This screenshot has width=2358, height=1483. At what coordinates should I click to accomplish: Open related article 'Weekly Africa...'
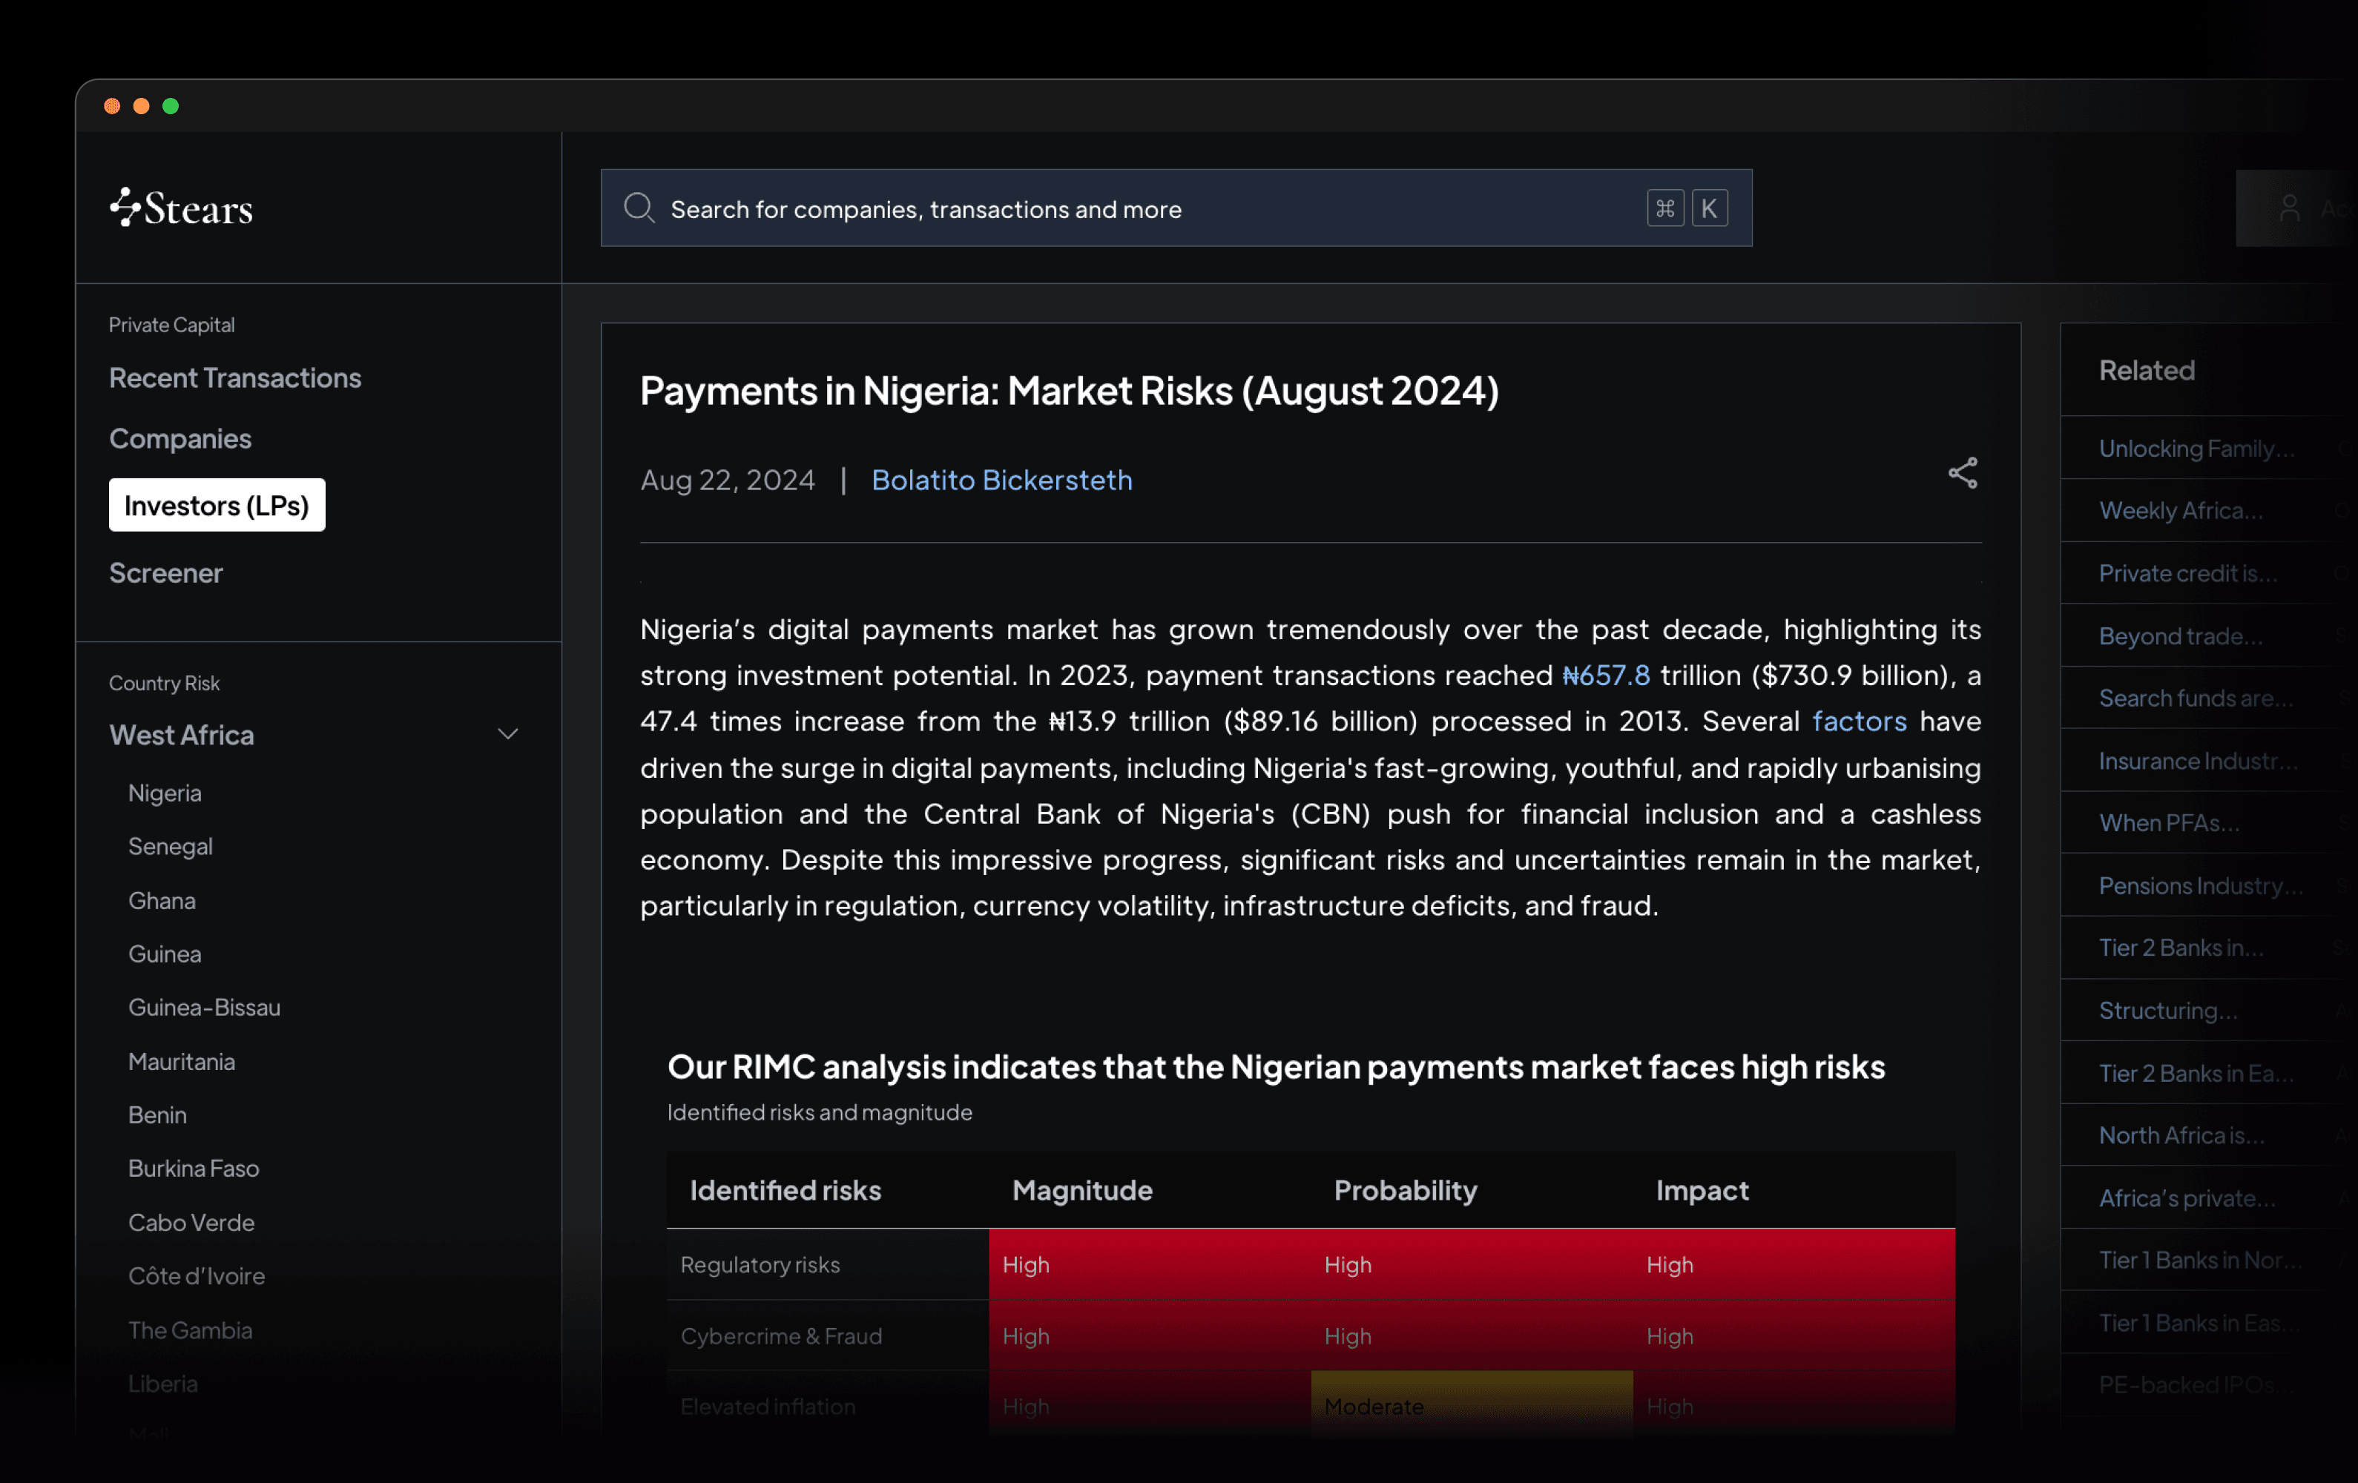pyautogui.click(x=2181, y=510)
